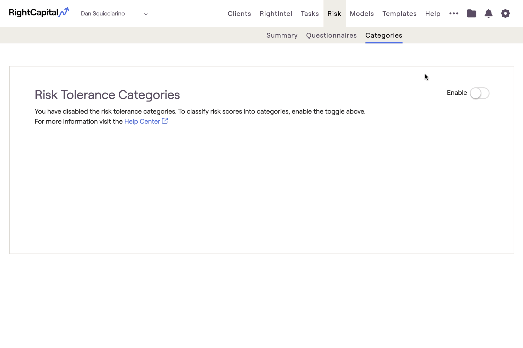Select Risk in the top navigation
Viewport: 523px width, 348px height.
[334, 14]
